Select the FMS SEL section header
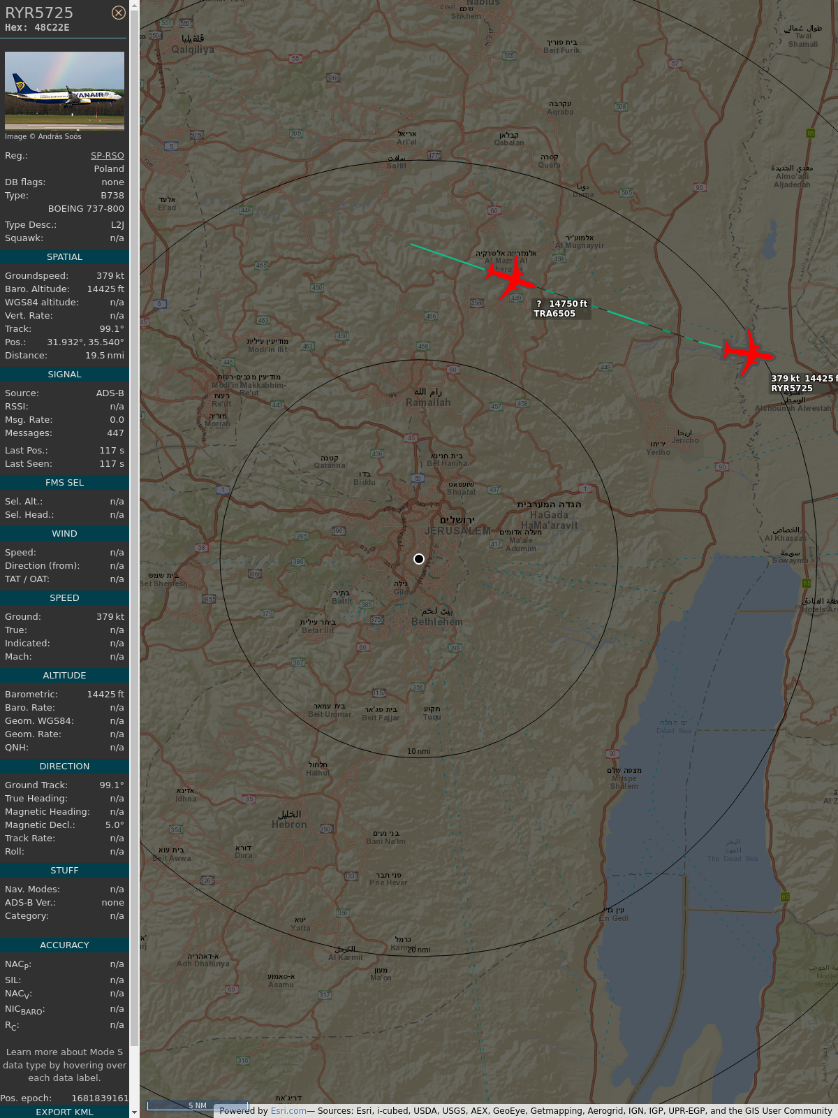The image size is (838, 1118). pyautogui.click(x=64, y=483)
